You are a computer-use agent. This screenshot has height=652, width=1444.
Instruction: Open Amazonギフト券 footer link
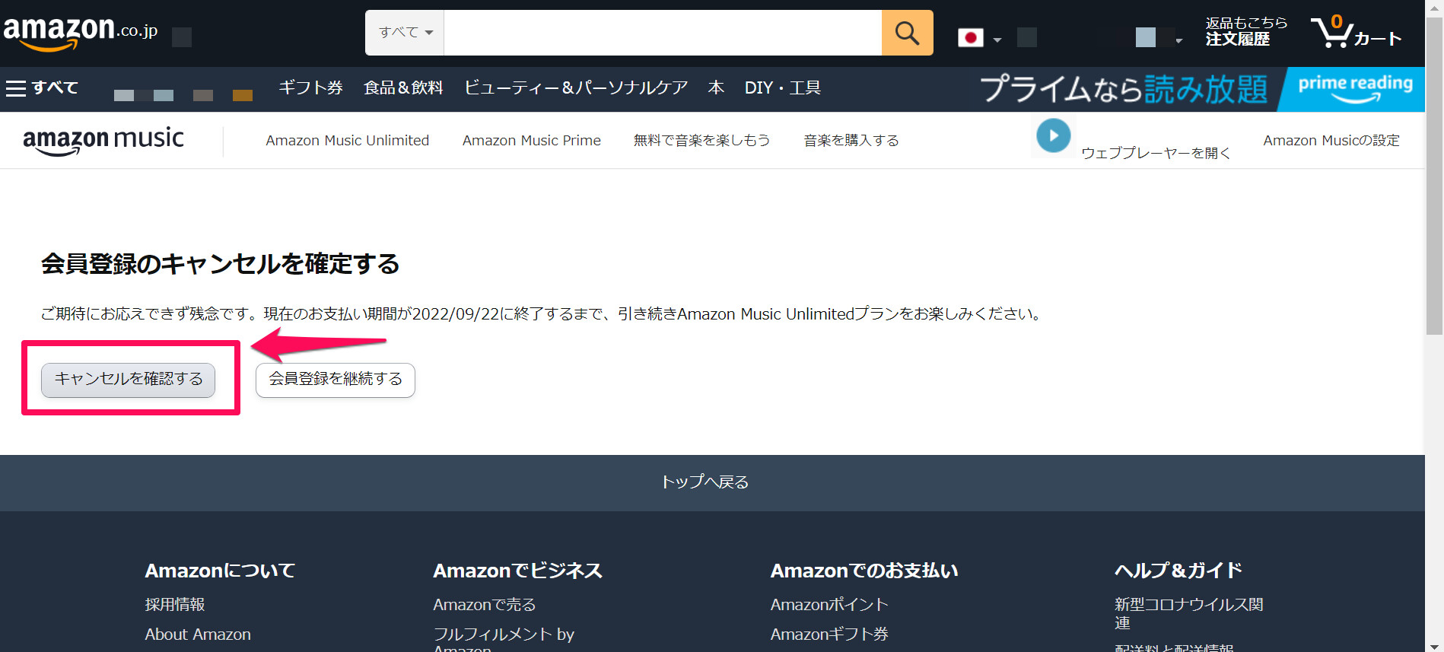[x=829, y=635]
